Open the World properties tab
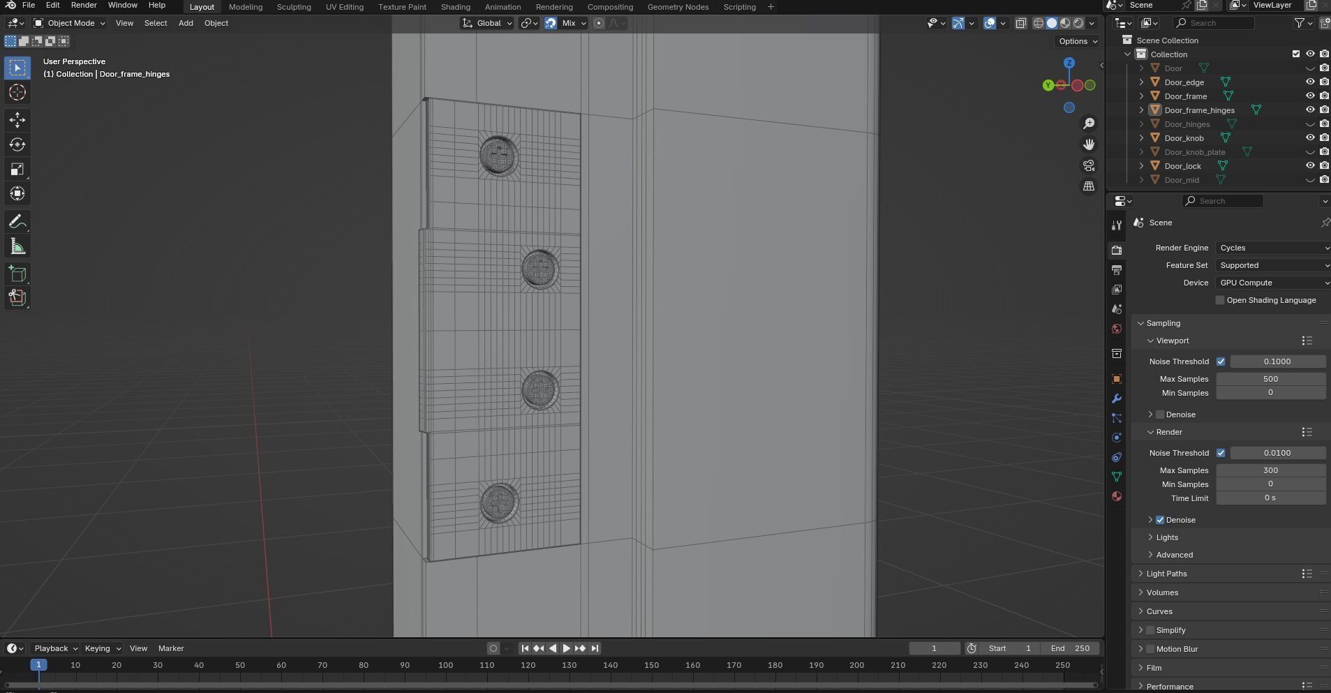 pos(1117,329)
